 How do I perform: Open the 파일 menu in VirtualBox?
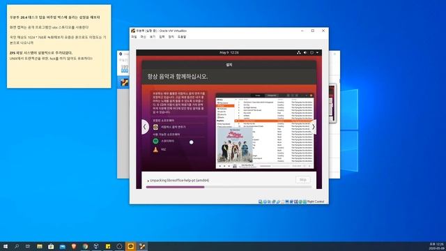tap(134, 37)
